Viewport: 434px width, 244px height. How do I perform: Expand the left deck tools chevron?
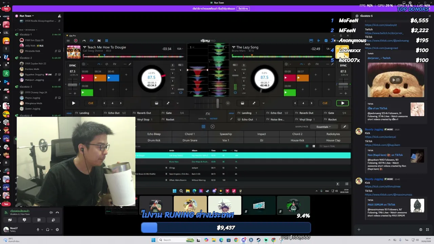tap(177, 103)
